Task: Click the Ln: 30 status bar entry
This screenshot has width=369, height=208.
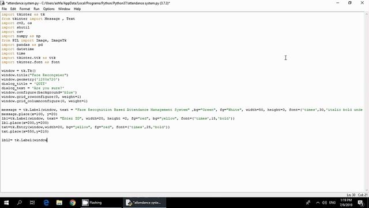Action: pos(351,195)
